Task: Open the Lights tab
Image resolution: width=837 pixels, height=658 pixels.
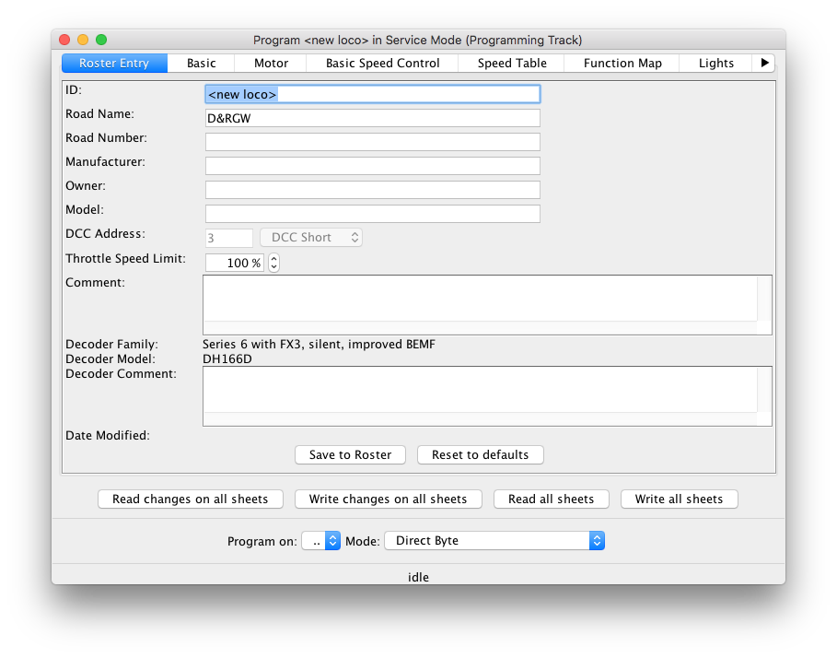Action: [715, 64]
